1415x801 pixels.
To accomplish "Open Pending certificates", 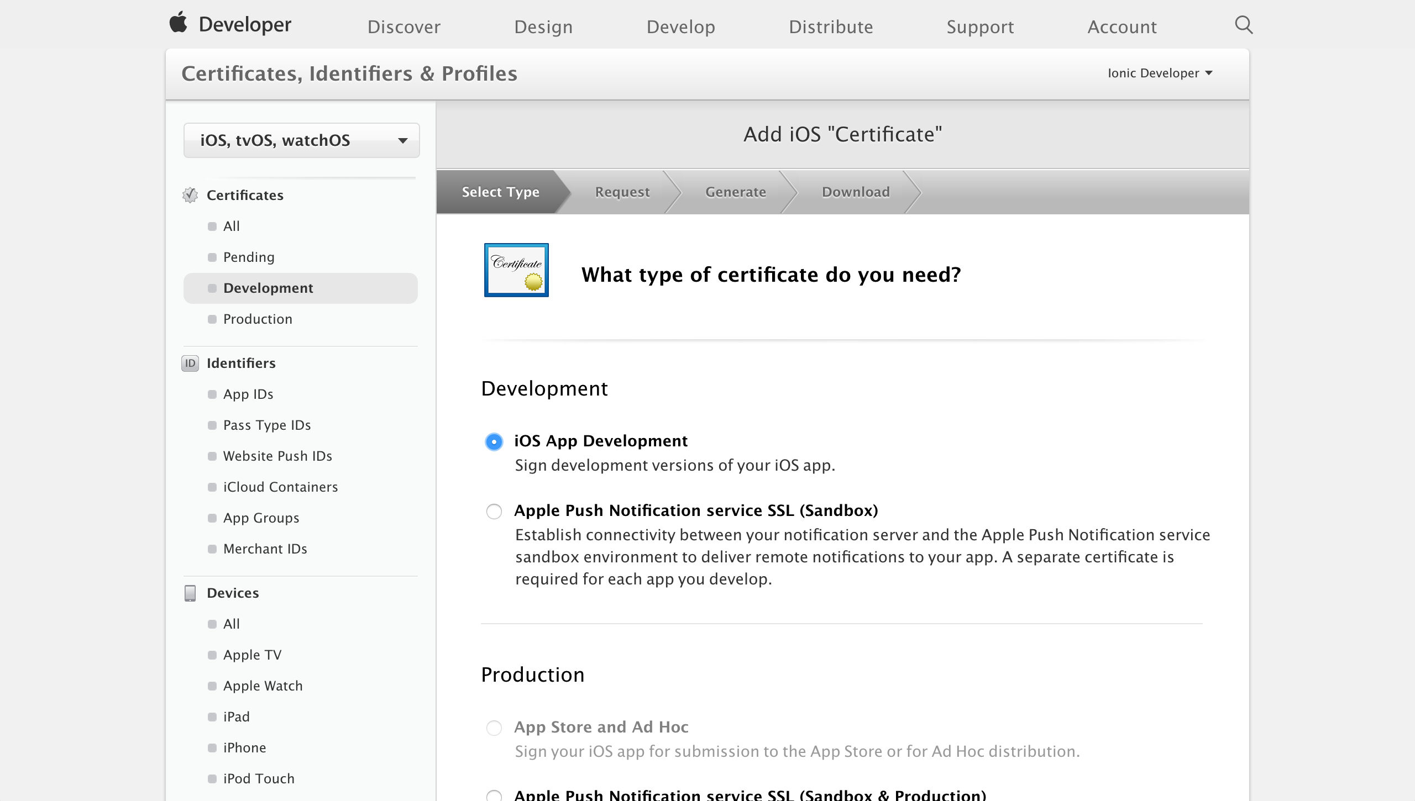I will pyautogui.click(x=248, y=257).
